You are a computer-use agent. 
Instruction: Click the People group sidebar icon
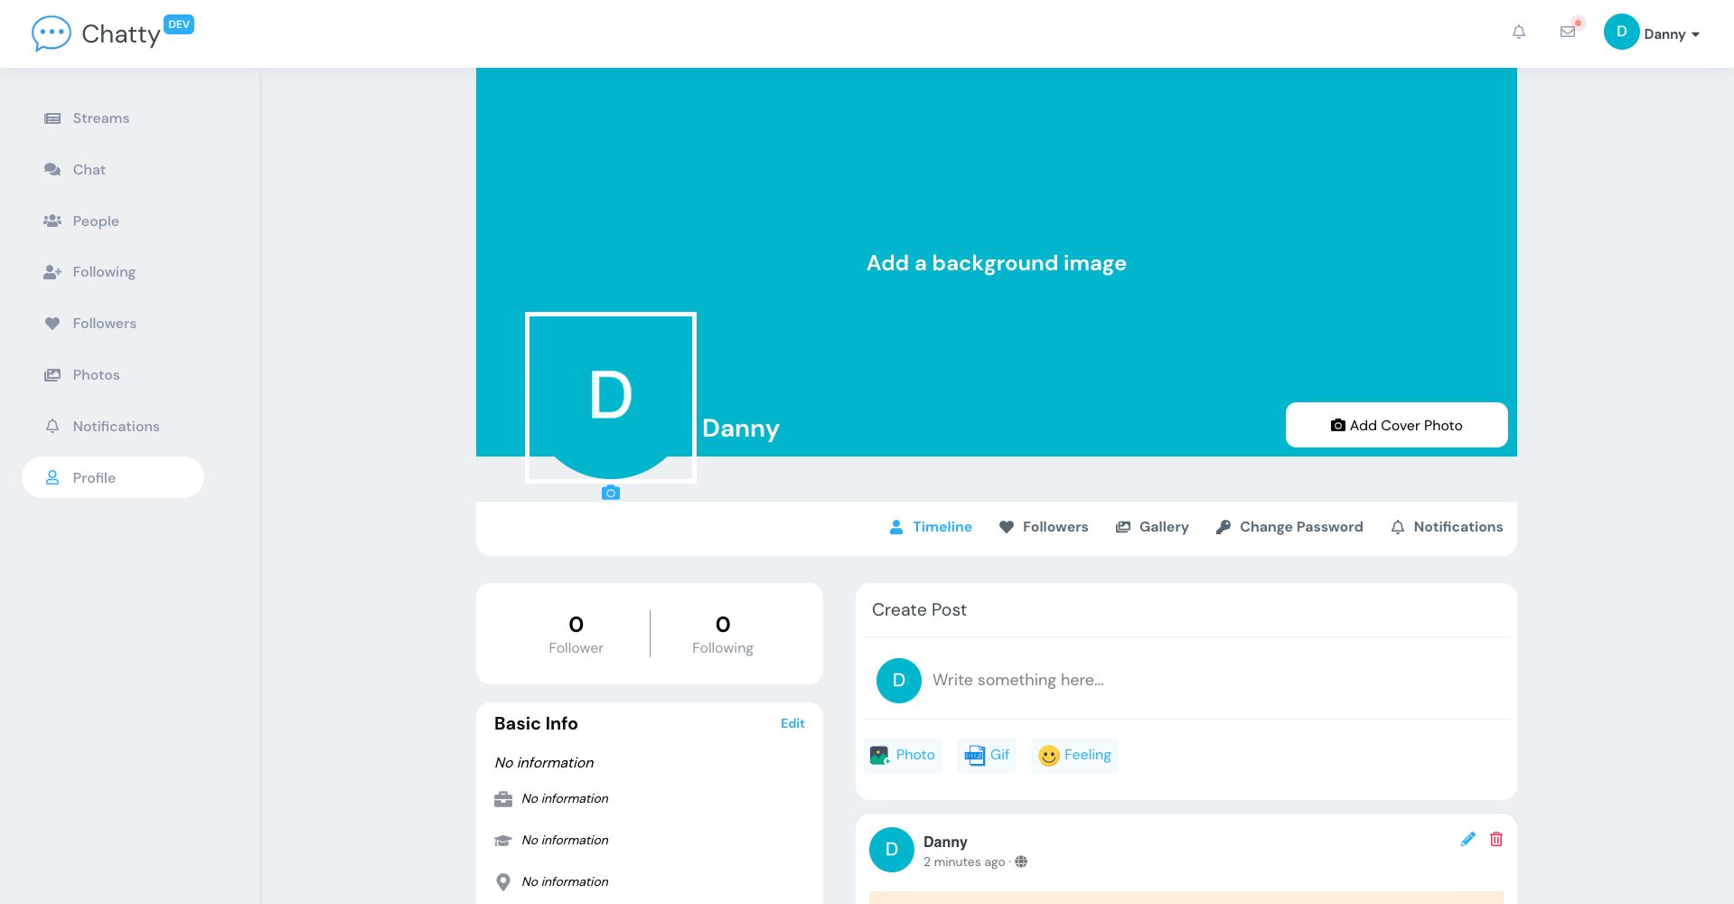52,221
